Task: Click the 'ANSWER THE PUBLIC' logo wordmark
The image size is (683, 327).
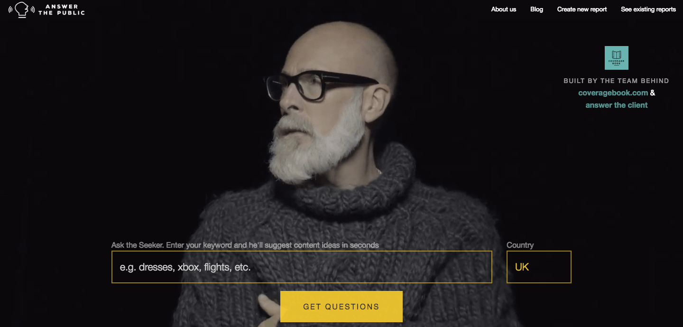Action: click(62, 9)
